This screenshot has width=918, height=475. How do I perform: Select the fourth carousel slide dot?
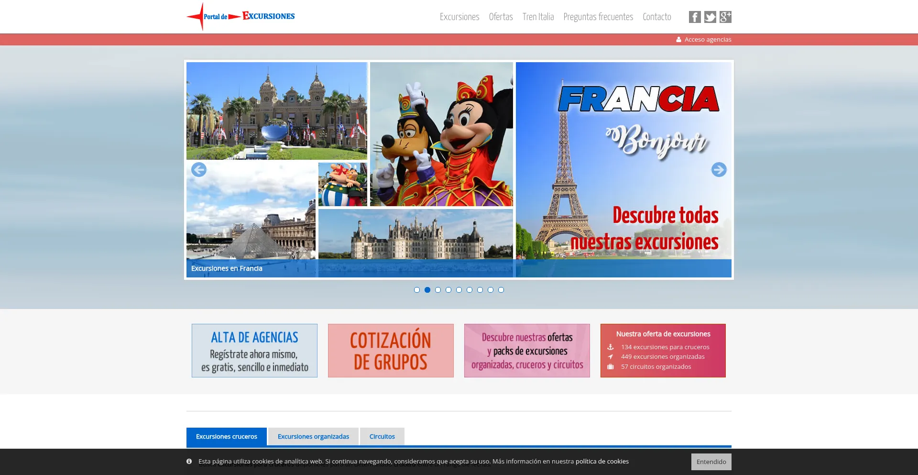coord(448,290)
